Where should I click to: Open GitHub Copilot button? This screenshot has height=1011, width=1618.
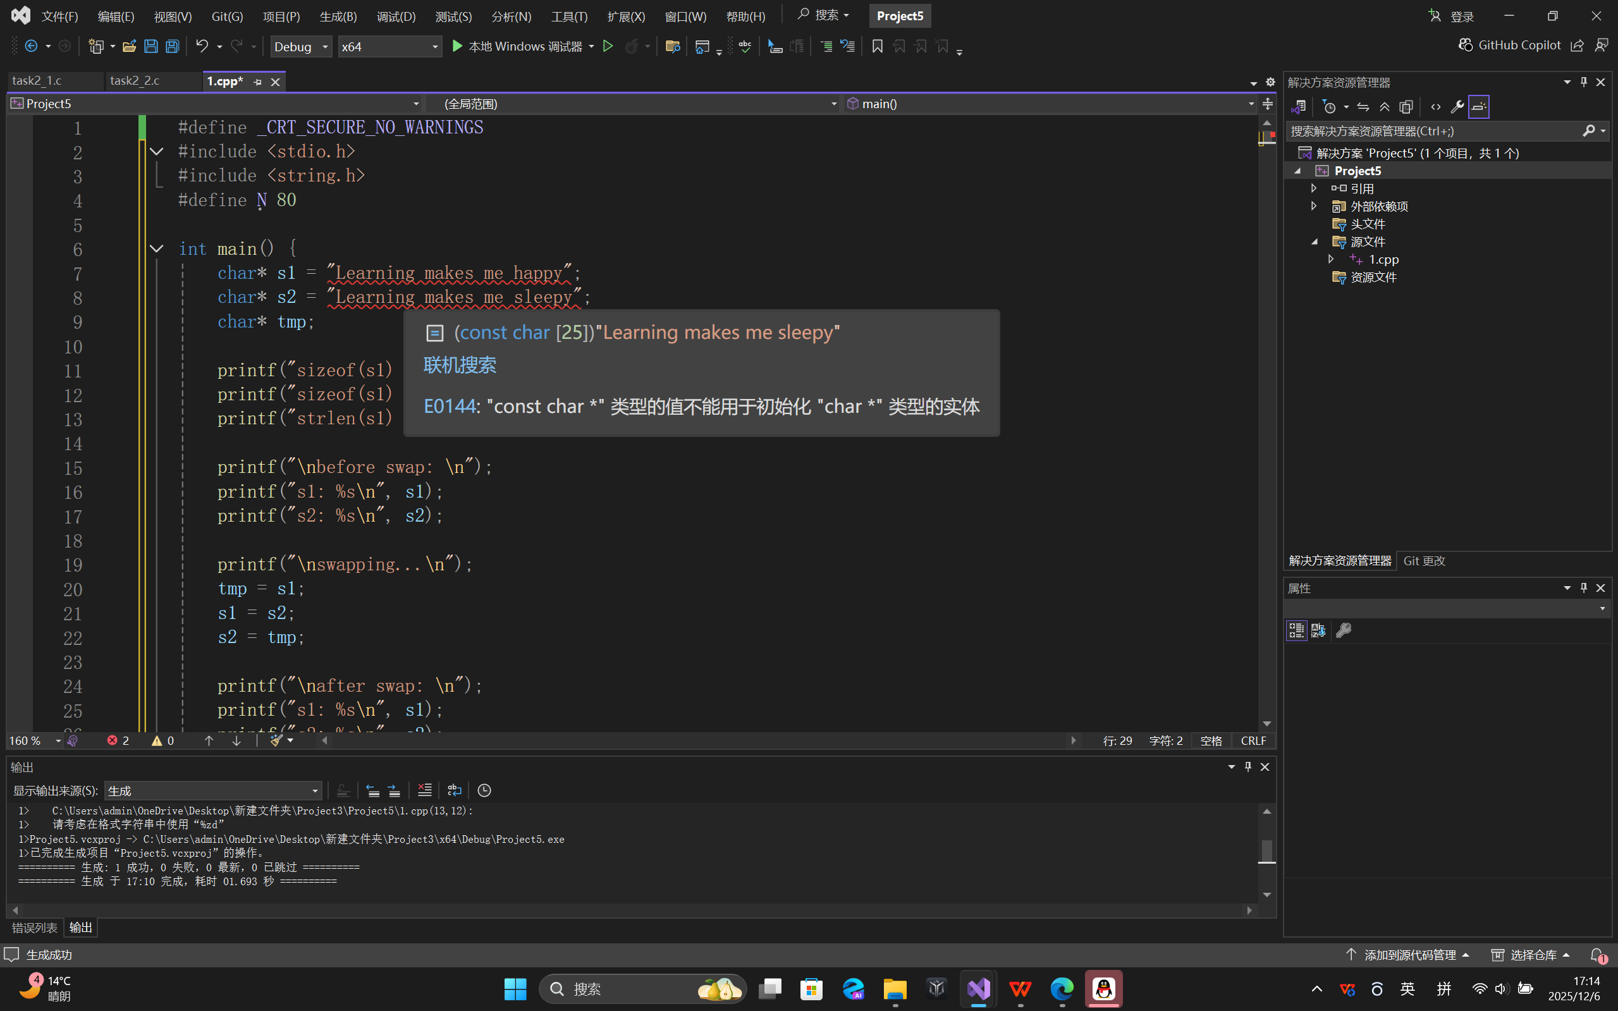[x=1510, y=46]
